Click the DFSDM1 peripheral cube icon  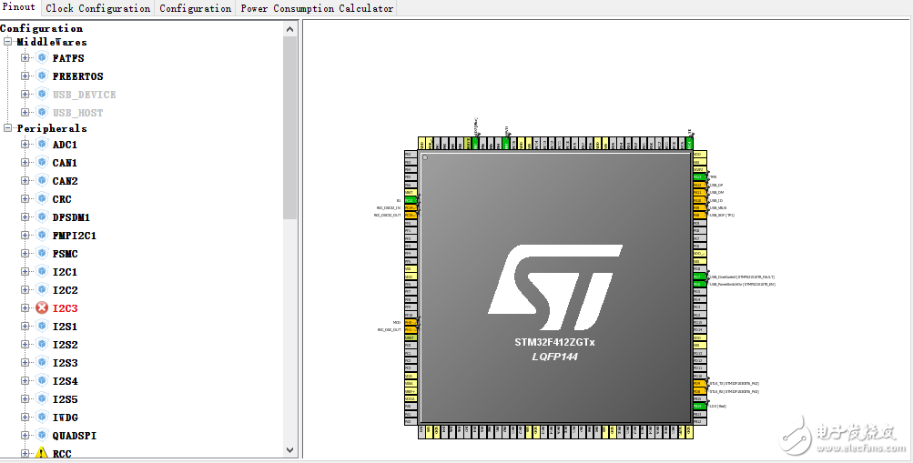[42, 217]
